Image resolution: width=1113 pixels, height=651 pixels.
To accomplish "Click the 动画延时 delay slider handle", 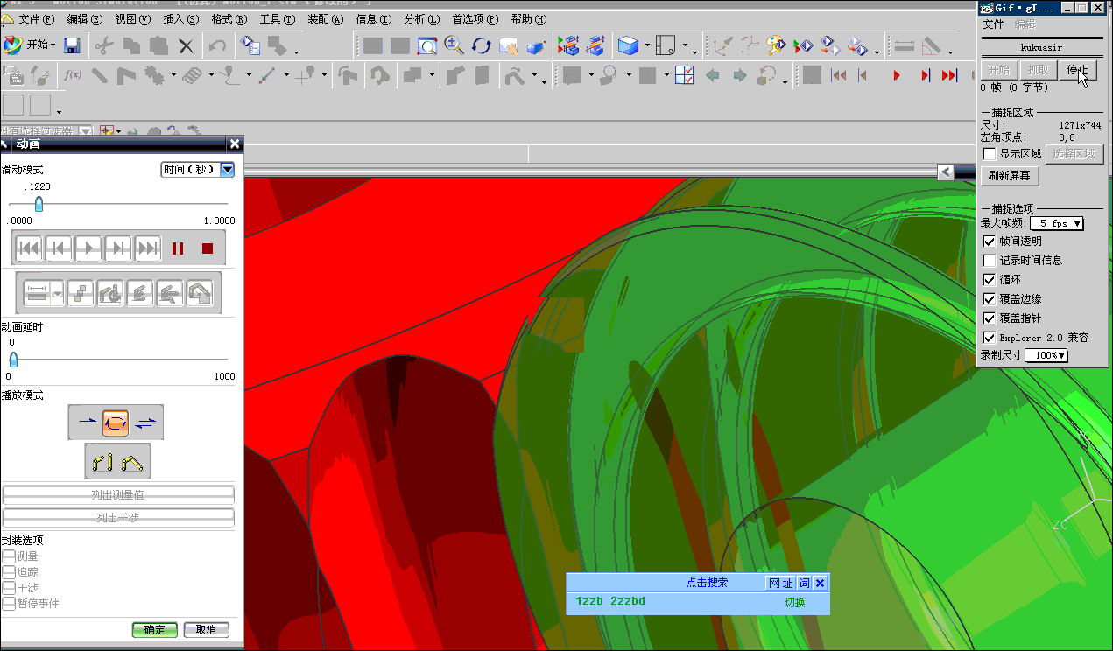I will (13, 359).
